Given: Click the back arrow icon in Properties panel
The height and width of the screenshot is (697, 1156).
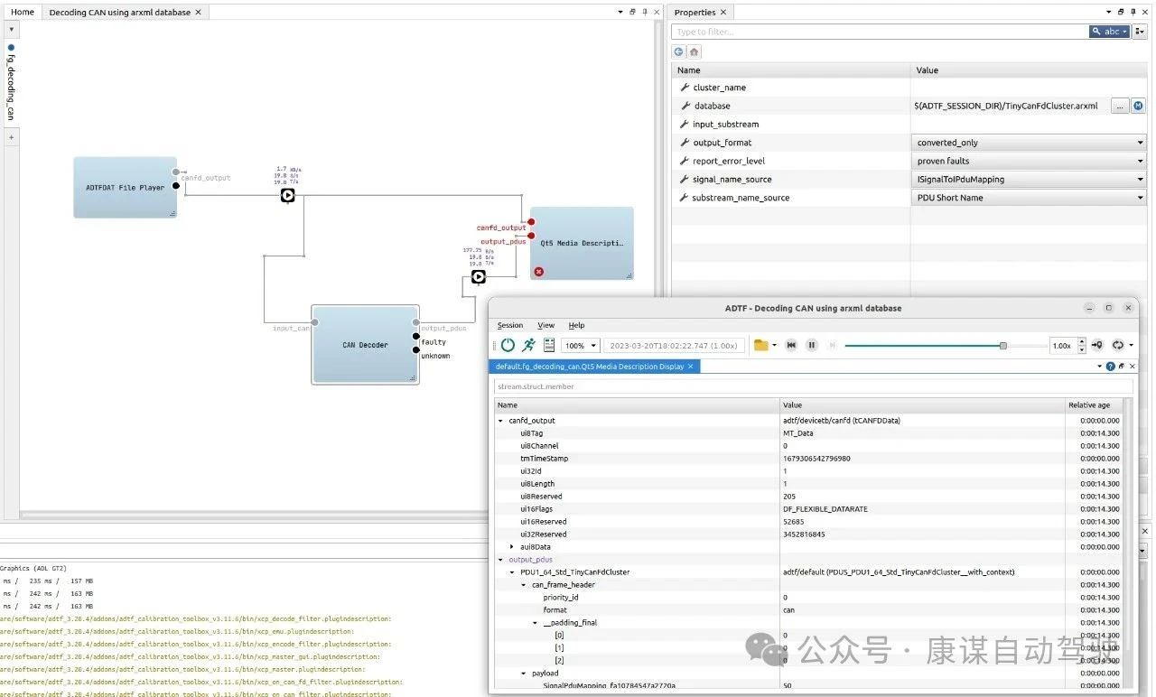Looking at the screenshot, I should click(x=678, y=51).
